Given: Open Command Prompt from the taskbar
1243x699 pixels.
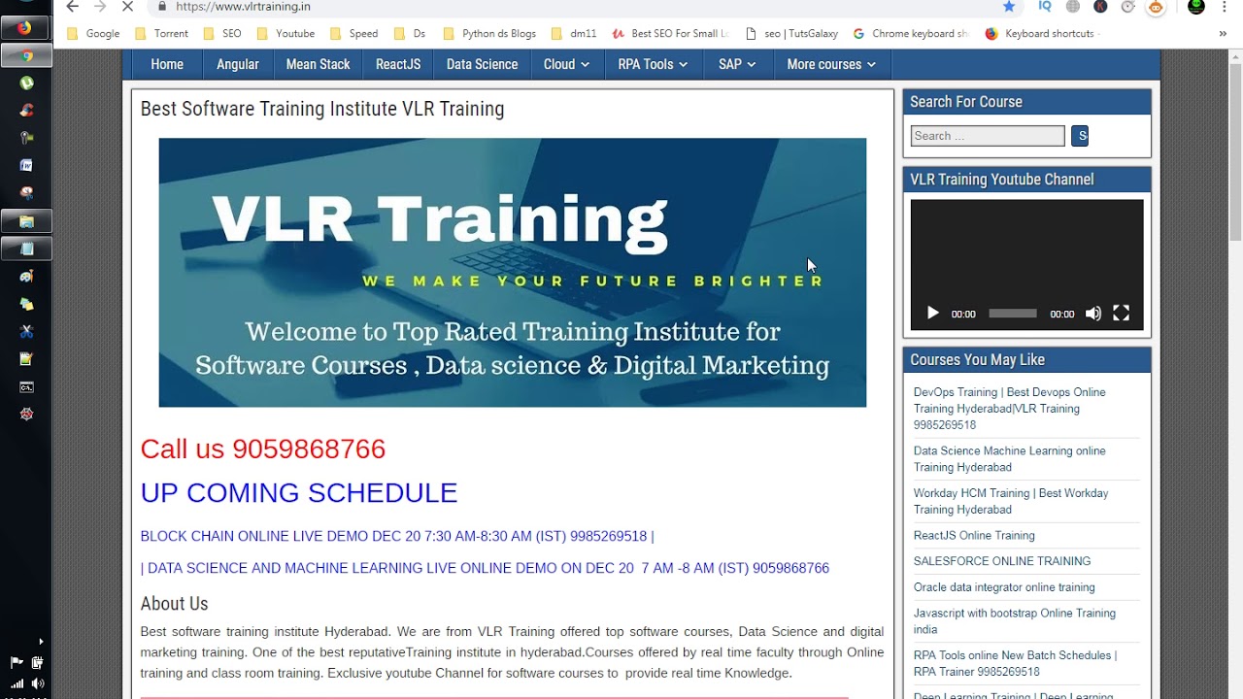Looking at the screenshot, I should pos(26,386).
